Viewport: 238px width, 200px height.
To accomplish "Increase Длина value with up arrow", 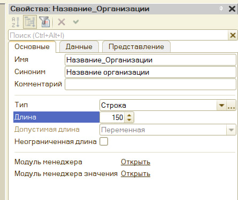I will [x=129, y=115].
